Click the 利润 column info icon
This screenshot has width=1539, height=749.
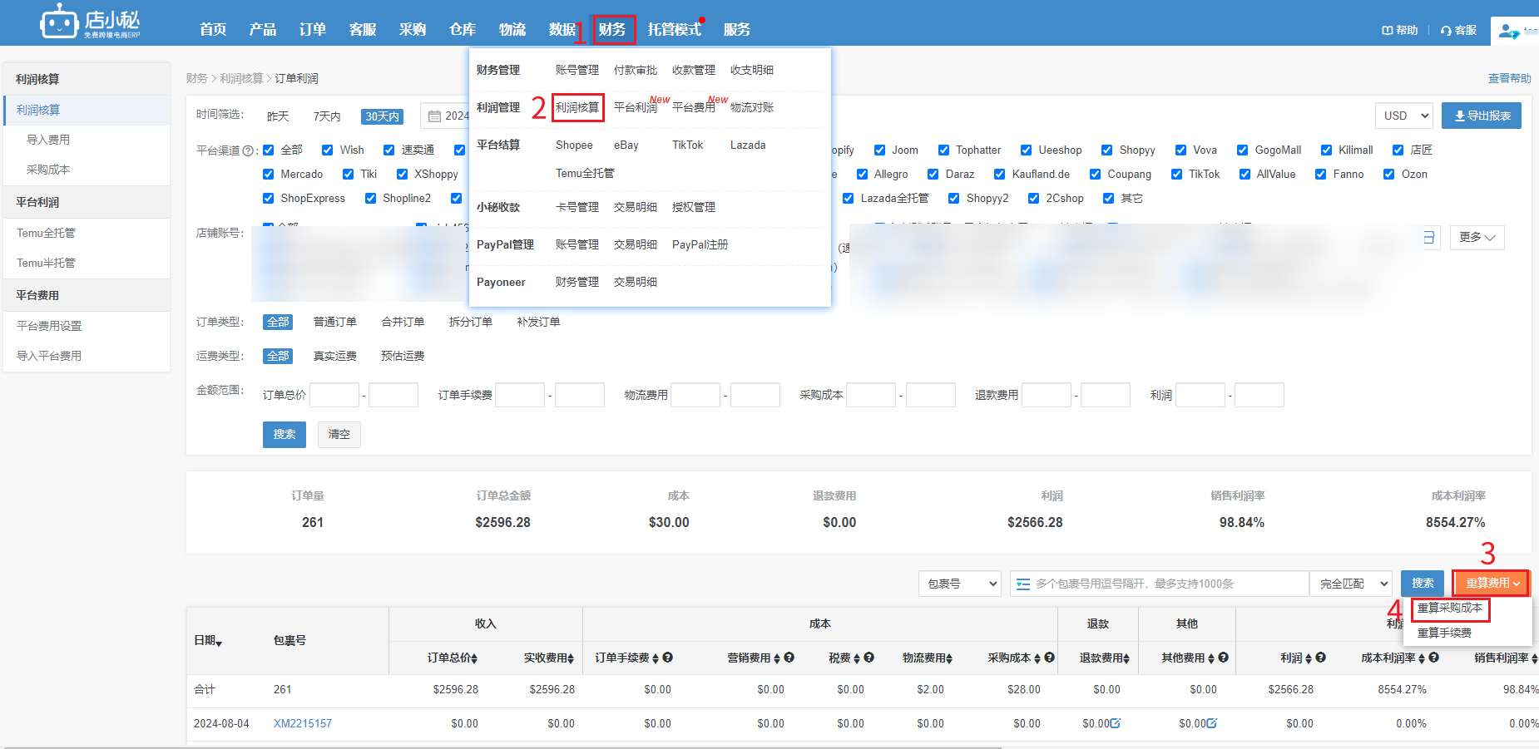pos(1321,658)
